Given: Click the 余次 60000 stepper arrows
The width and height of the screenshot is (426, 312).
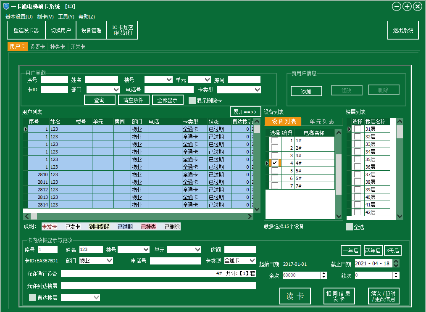Looking at the screenshot, I should tap(323, 275).
